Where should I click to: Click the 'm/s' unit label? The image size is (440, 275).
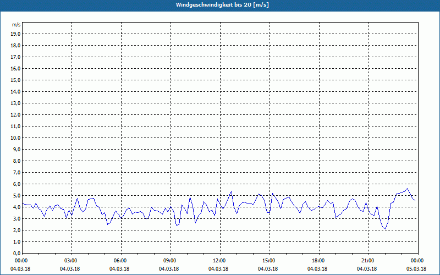[16, 25]
